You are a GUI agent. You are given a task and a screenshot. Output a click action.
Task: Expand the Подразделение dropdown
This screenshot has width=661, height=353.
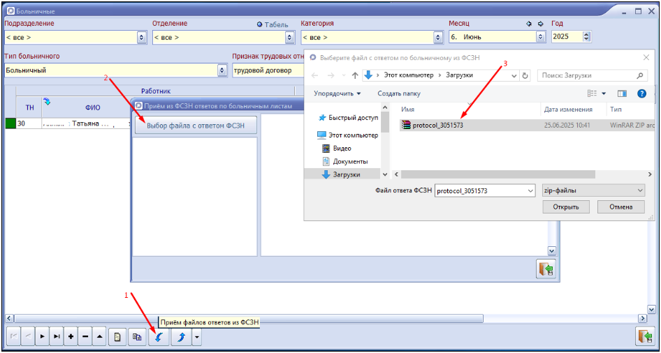142,37
